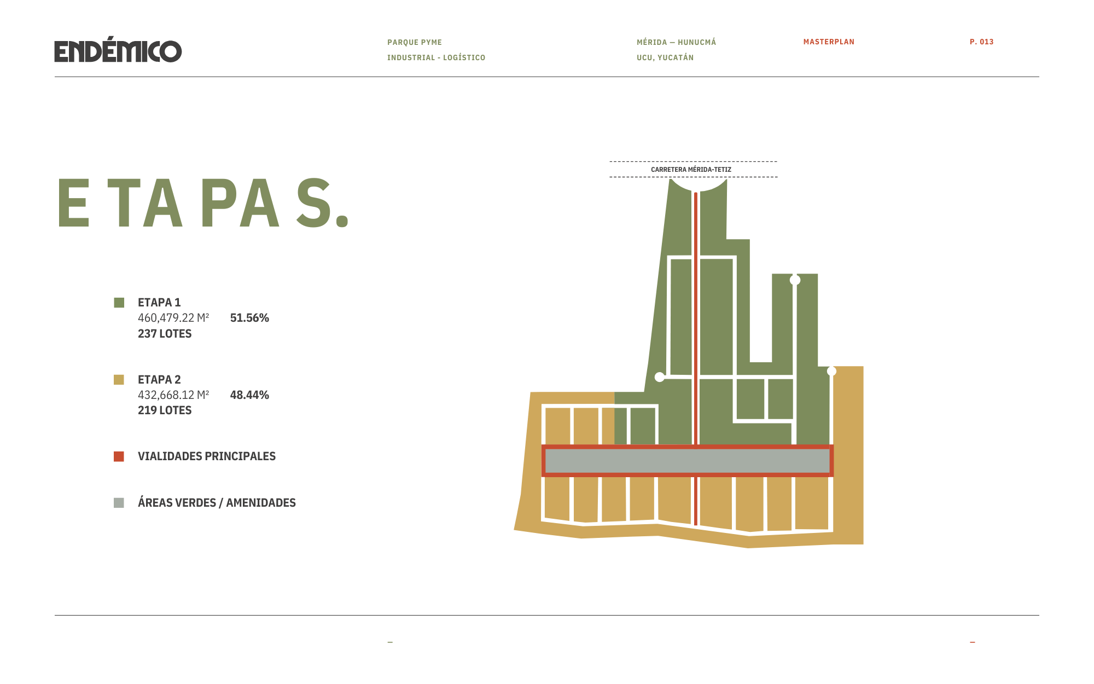This screenshot has width=1094, height=684.
Task: Click the gray Áreas Verdes legend swatch
Action: click(x=119, y=502)
